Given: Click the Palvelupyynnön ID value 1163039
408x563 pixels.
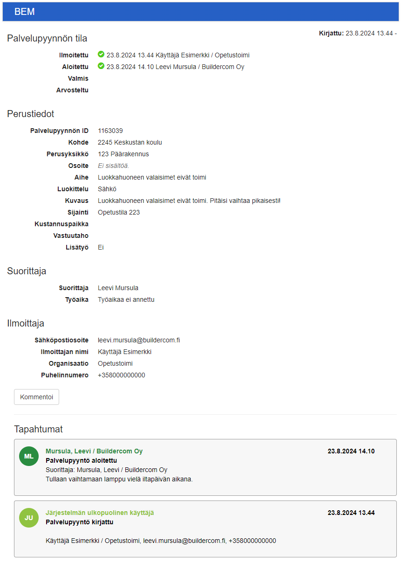Looking at the screenshot, I should coord(110,131).
